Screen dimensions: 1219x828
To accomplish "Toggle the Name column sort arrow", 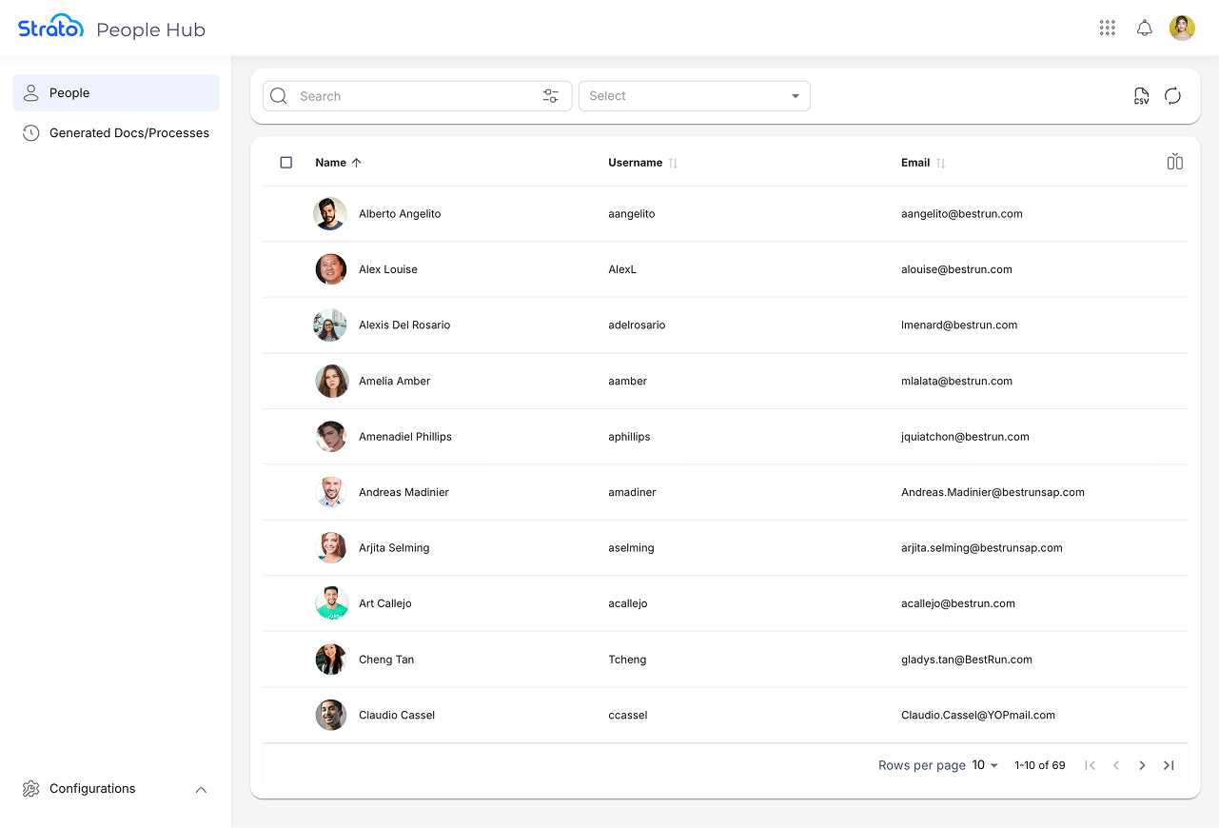I will (x=357, y=163).
